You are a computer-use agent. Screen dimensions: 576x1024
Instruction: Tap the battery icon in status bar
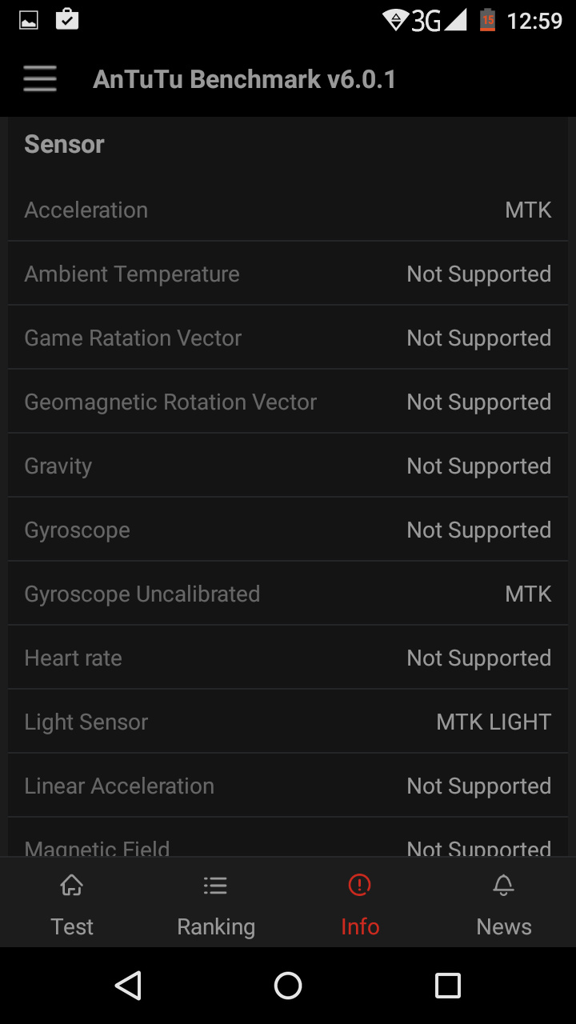(x=487, y=20)
